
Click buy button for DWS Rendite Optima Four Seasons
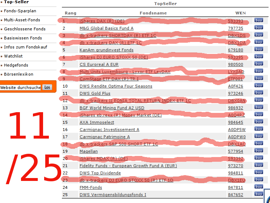click(x=259, y=85)
